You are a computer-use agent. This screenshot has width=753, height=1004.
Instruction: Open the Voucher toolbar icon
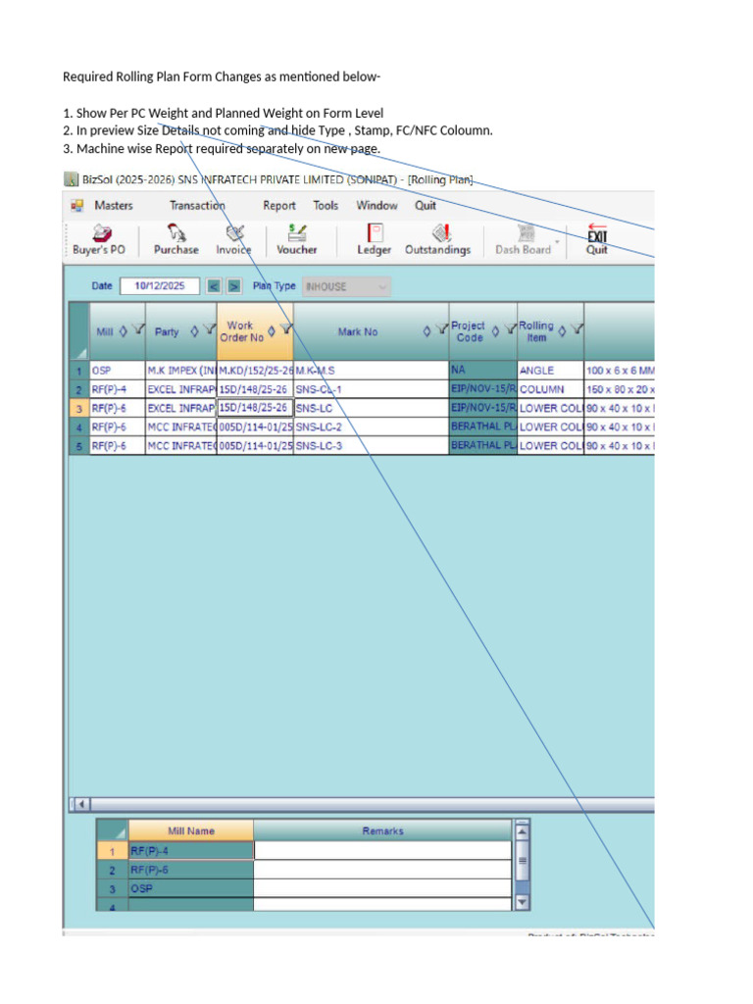point(296,239)
